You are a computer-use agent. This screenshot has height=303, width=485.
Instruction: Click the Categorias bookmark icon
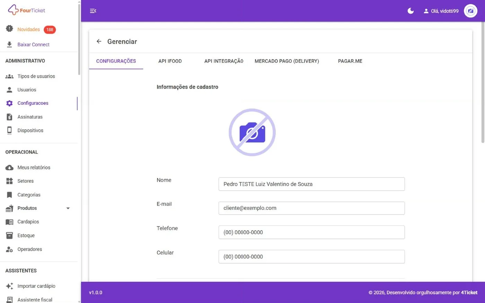click(9, 195)
